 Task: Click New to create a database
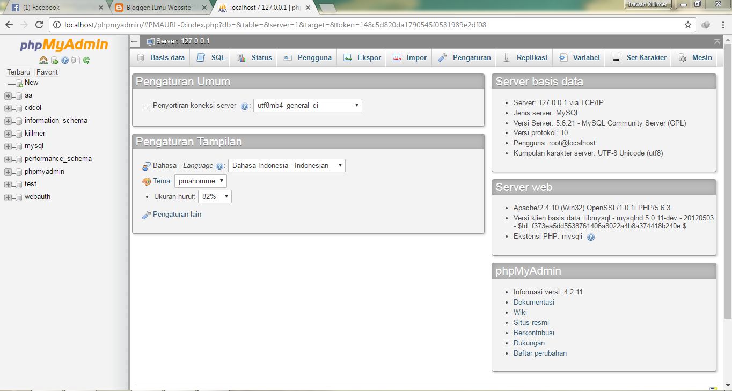click(31, 82)
